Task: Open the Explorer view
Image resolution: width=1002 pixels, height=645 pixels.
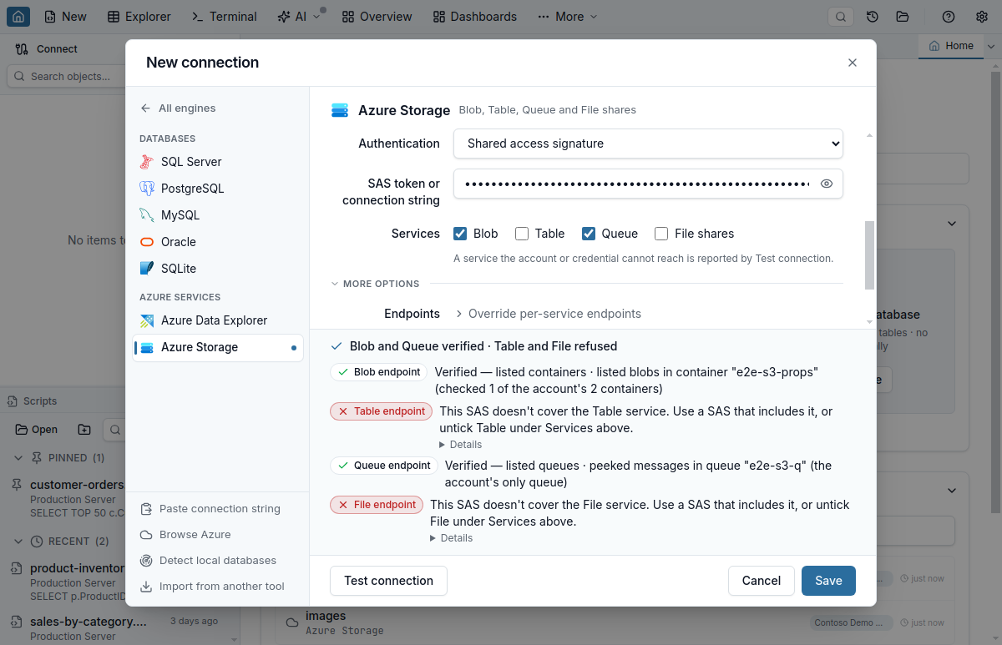Action: [139, 16]
